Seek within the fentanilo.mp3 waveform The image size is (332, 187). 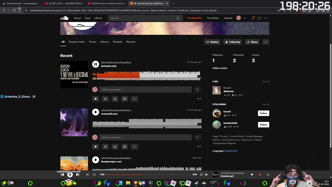(147, 76)
